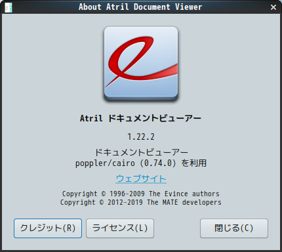Screen dimensions: 282x252
Task: Click the 'Atril ドキュメントビューアー' heading
Action: click(140, 118)
